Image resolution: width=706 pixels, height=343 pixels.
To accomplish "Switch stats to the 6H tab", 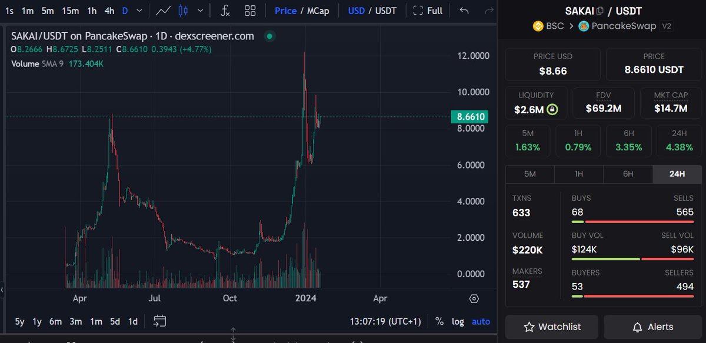I will [628, 174].
